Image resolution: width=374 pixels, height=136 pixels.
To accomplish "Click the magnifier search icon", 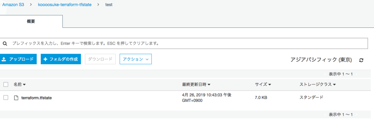I will point(5,44).
